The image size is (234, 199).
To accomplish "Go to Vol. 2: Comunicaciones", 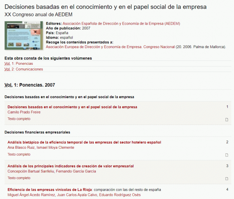I will (x=23, y=69).
